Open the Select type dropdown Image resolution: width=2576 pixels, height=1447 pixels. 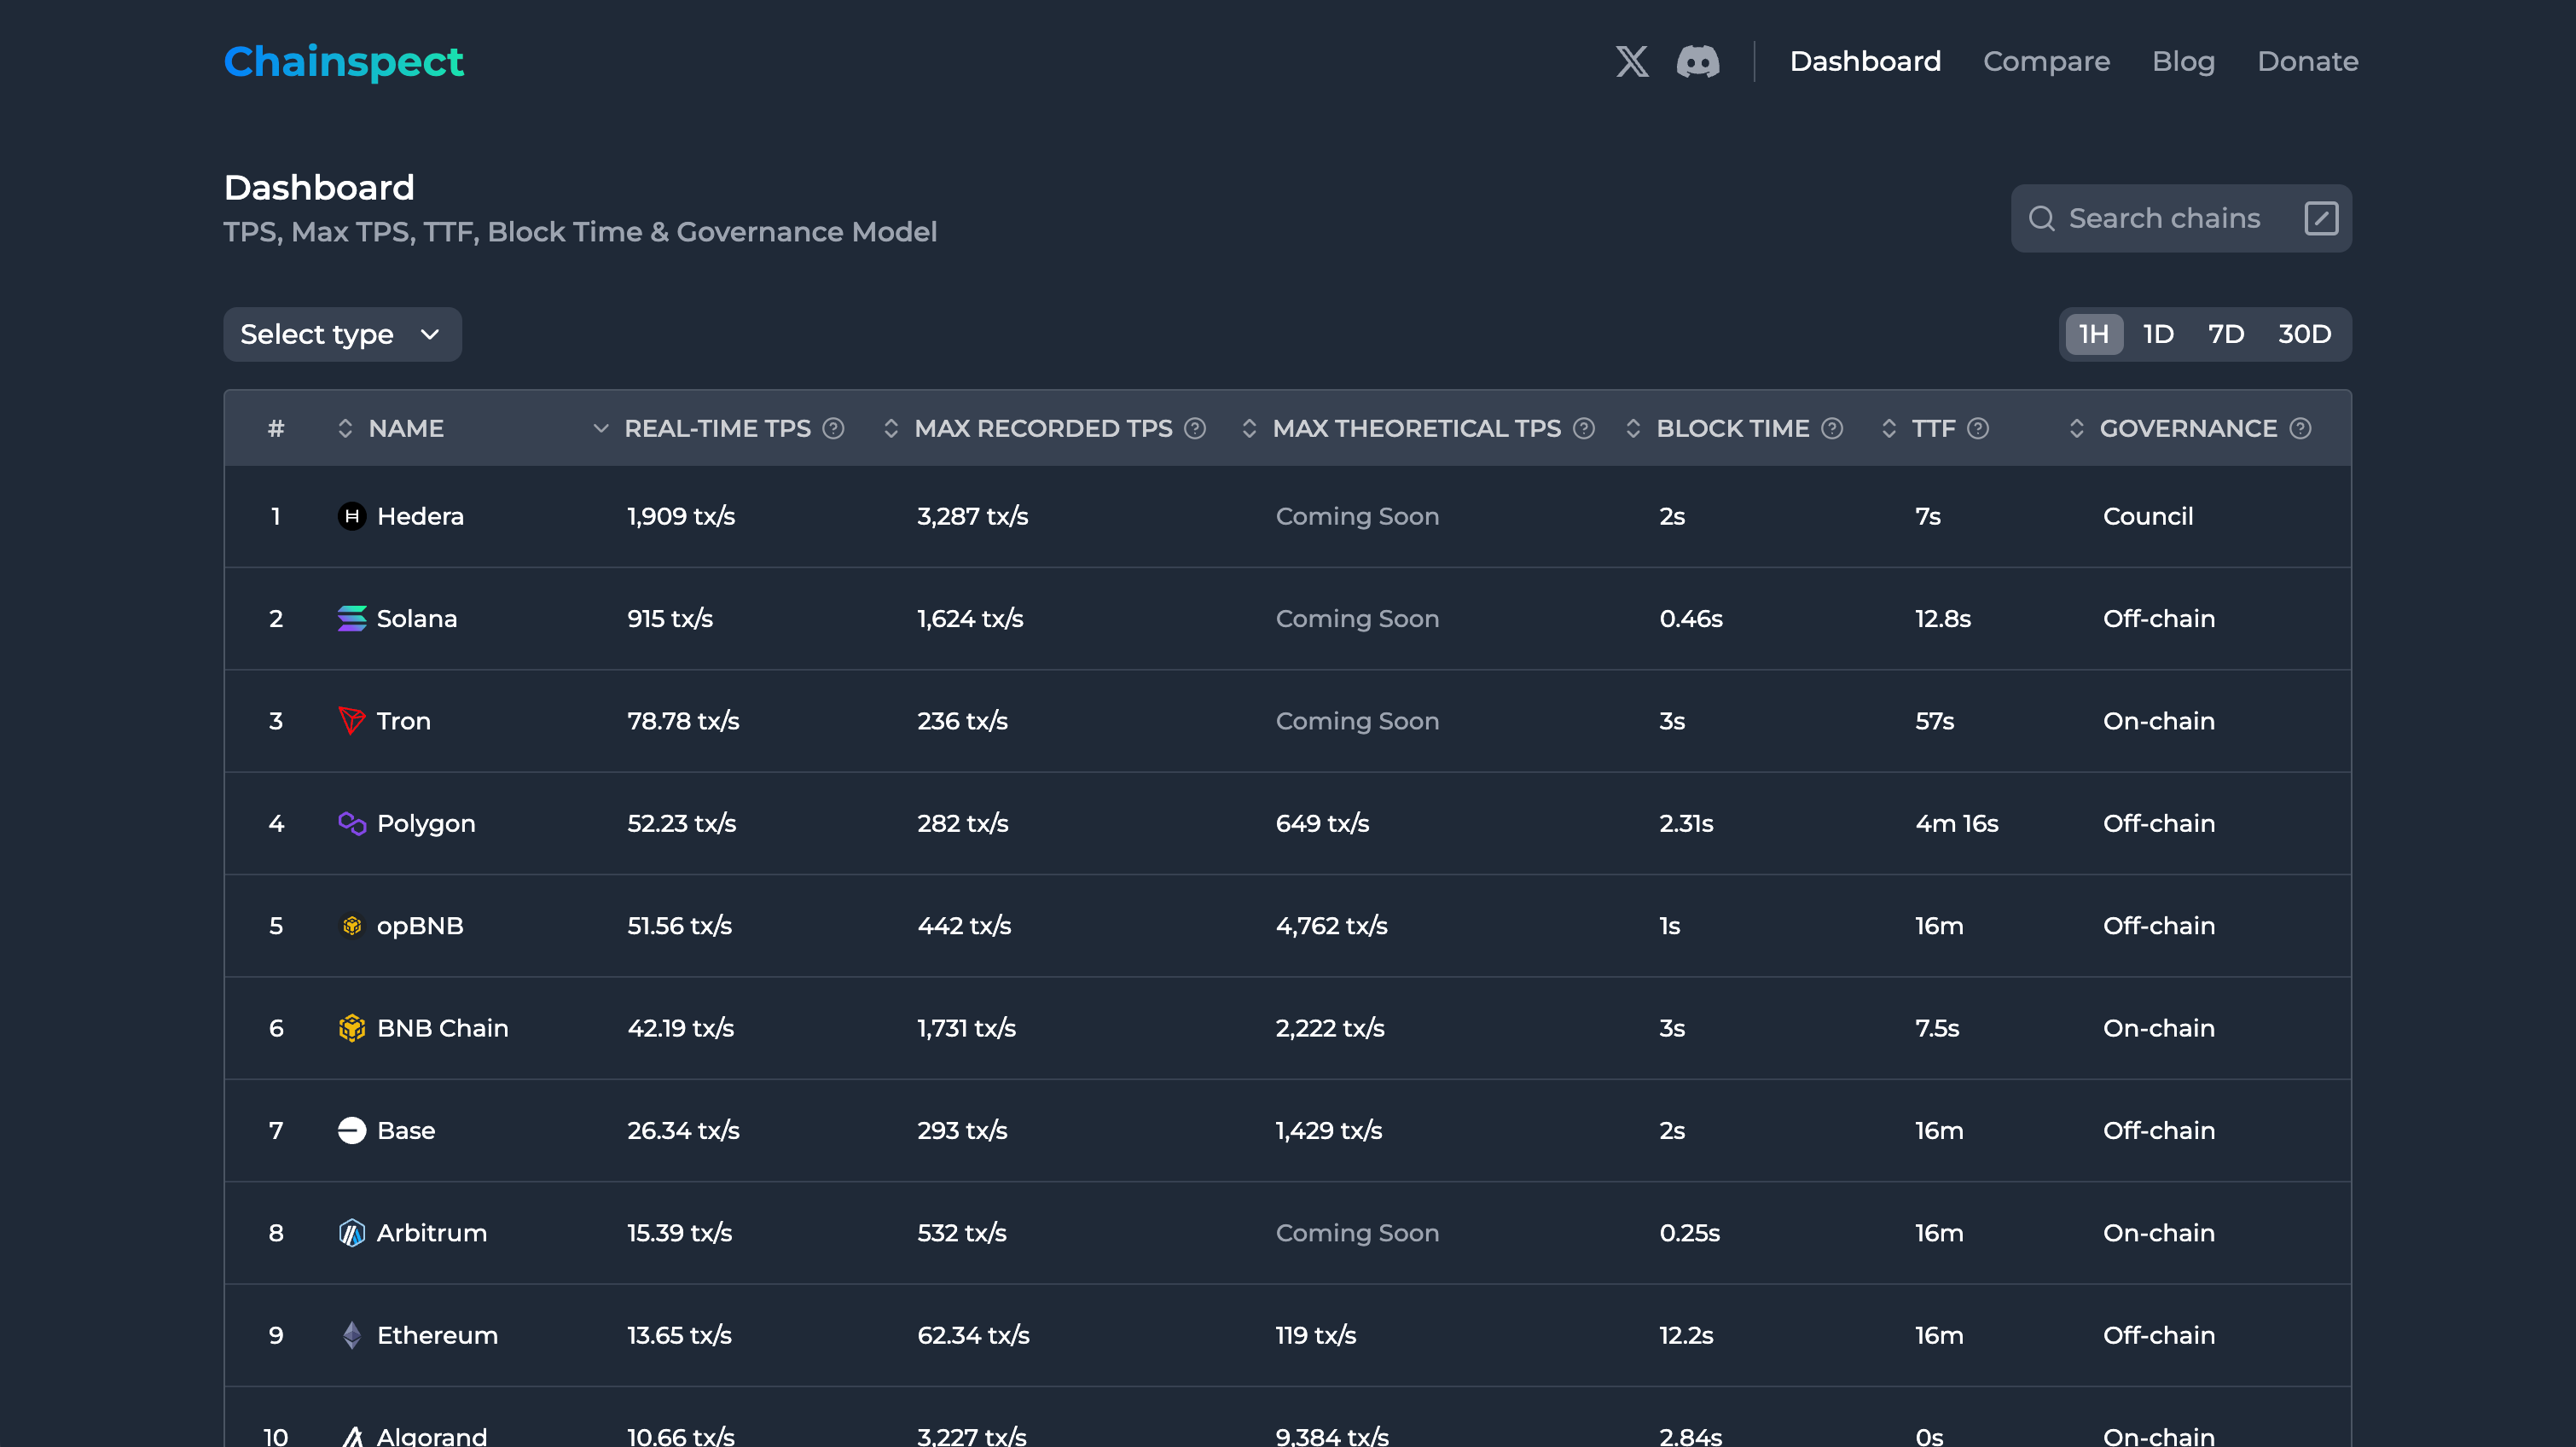(342, 334)
